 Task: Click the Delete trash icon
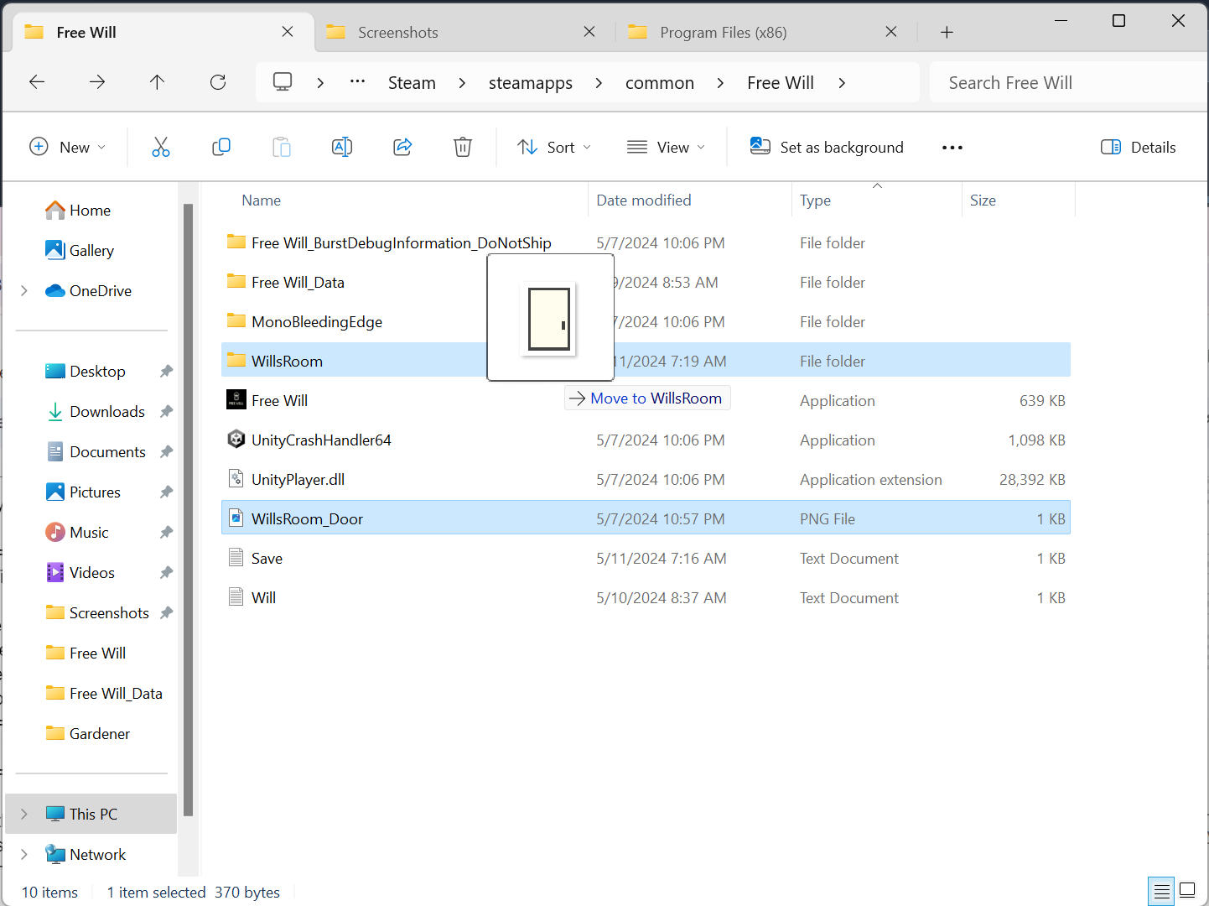[x=463, y=148]
